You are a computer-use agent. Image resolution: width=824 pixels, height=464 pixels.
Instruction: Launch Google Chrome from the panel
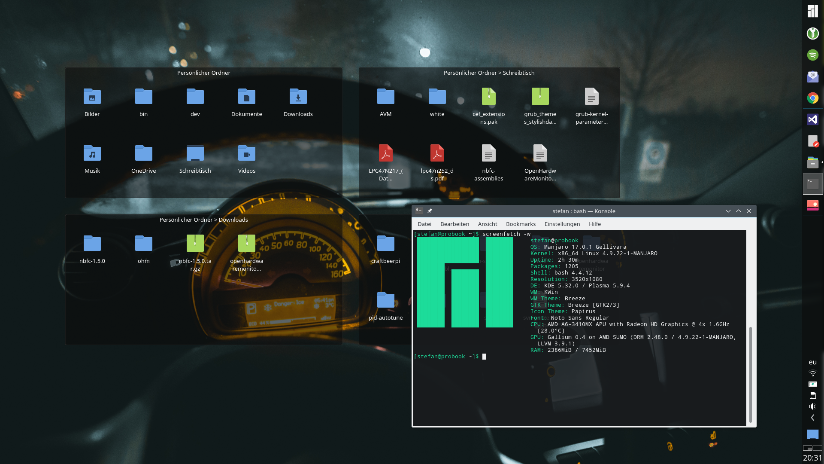pyautogui.click(x=812, y=98)
